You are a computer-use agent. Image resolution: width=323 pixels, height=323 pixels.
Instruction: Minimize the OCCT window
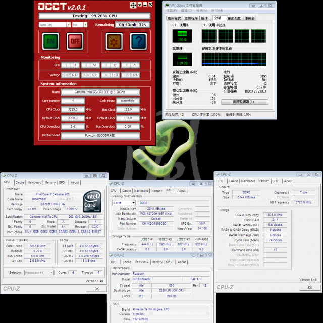[x=145, y=5]
